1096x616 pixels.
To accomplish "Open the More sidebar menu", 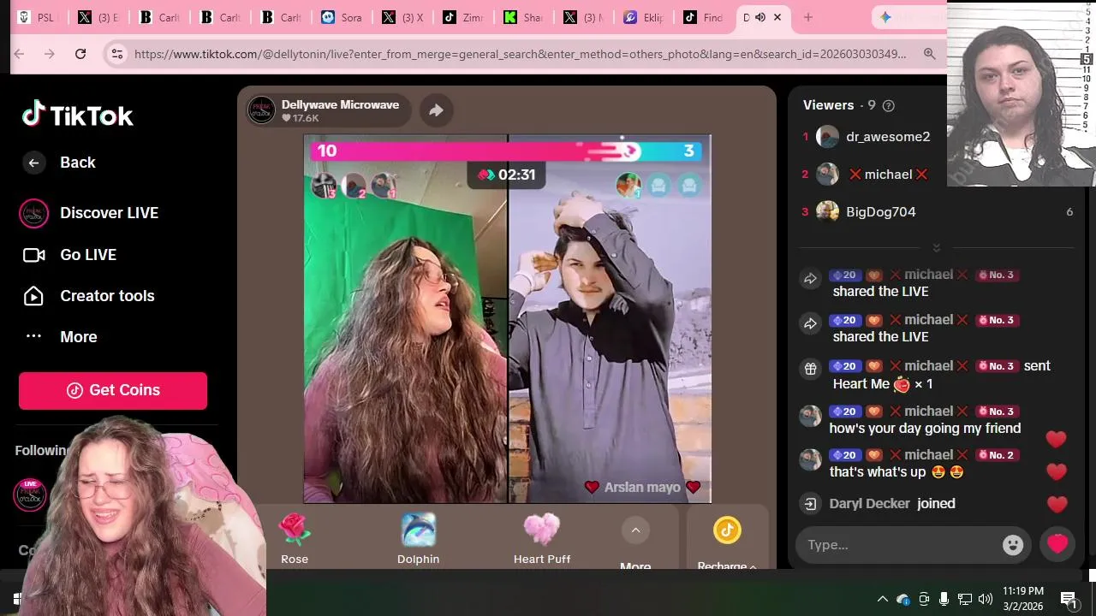I will coord(60,337).
